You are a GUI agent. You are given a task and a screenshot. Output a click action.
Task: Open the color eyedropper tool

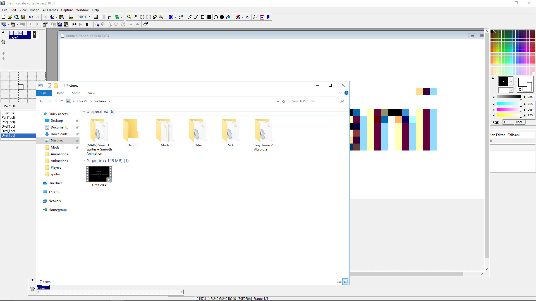tap(268, 17)
